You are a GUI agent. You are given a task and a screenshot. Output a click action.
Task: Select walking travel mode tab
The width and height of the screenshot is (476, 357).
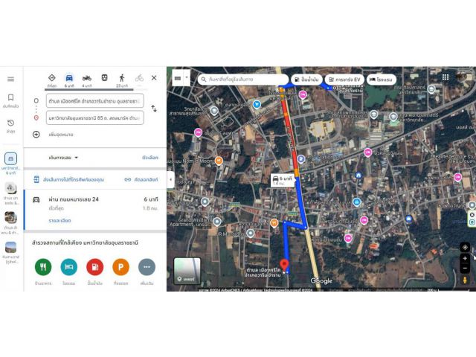click(x=122, y=78)
